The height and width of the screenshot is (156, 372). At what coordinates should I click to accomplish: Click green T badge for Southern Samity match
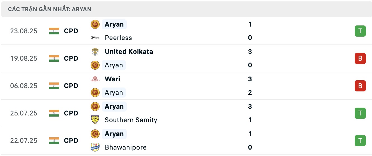coord(360,113)
